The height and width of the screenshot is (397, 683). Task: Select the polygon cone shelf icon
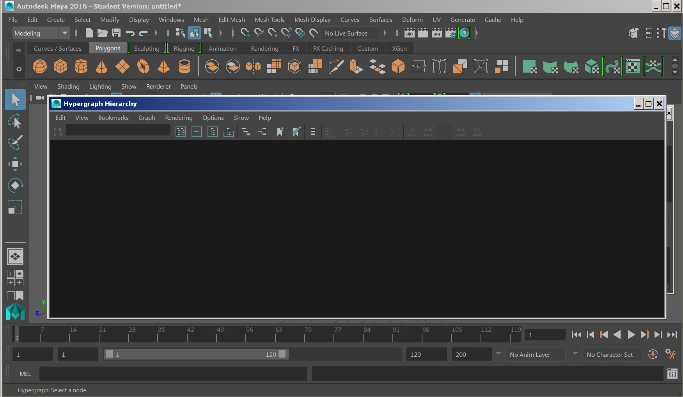(x=101, y=66)
